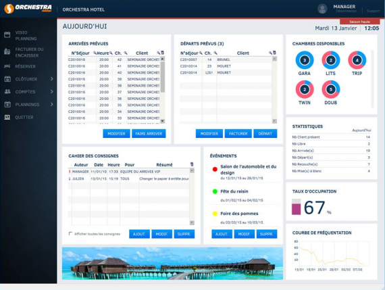Search N°Séjour column in Arrivées prévues
The image size is (385, 290).
[x=95, y=53]
